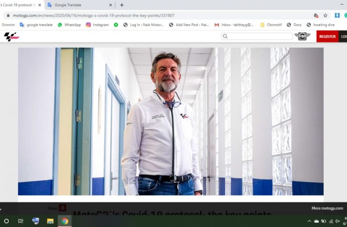Follow the More motogp.com link
Image resolution: width=347 pixels, height=227 pixels.
click(x=327, y=208)
